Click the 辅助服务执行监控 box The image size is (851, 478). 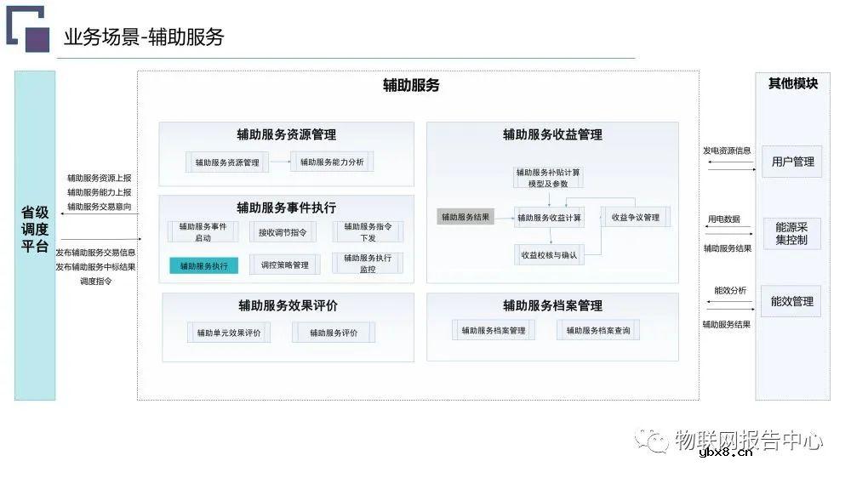(x=368, y=263)
